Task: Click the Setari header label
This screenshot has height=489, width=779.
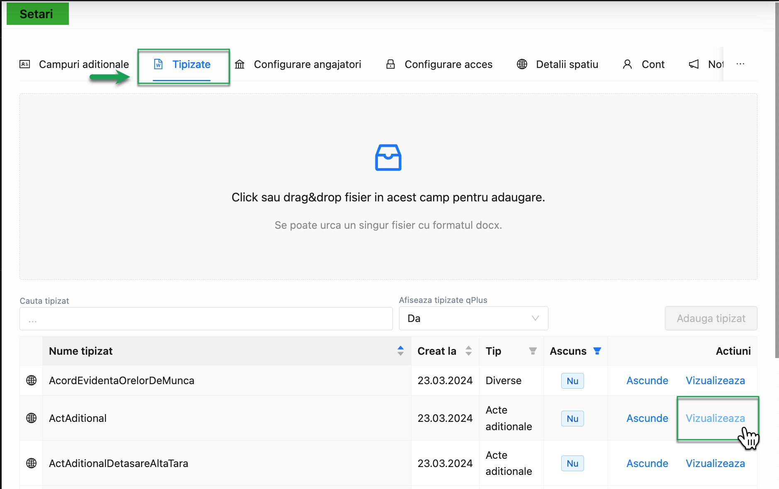Action: [x=37, y=14]
